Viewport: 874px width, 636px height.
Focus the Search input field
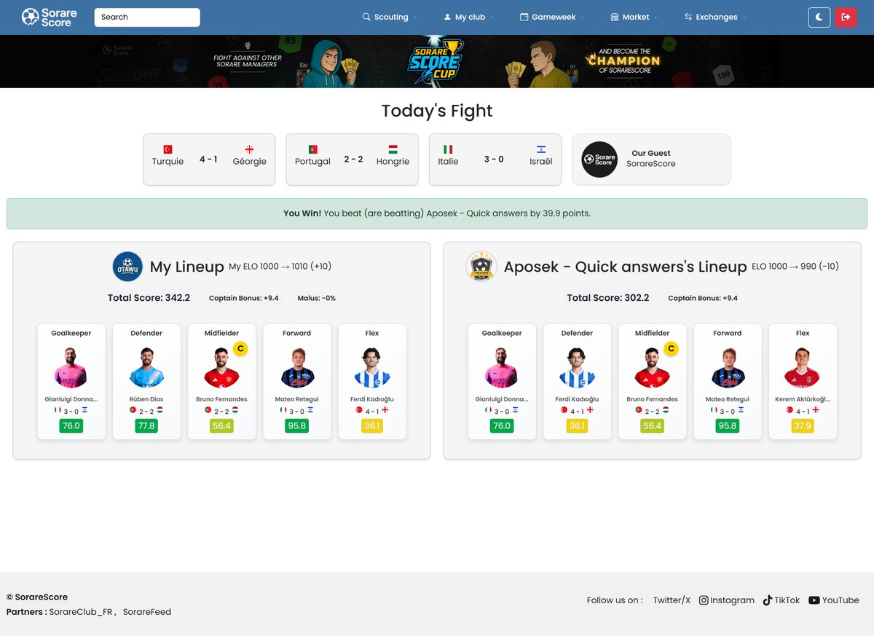point(147,17)
